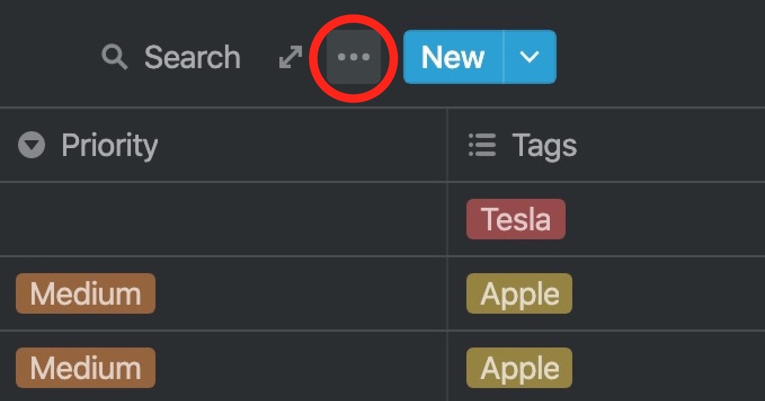This screenshot has height=401, width=765.
Task: Click the Medium pill in the second row
Action: (x=84, y=293)
